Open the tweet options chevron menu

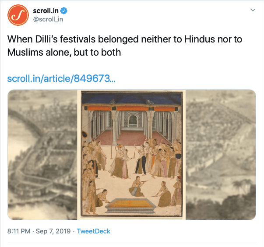coord(252,10)
